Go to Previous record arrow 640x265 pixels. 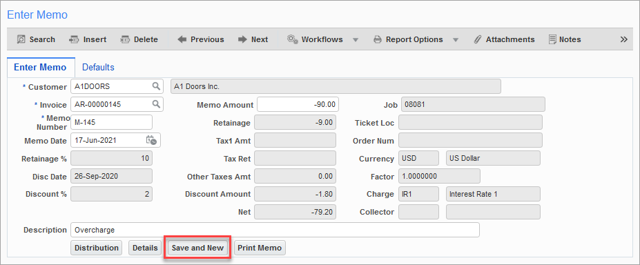pos(182,39)
